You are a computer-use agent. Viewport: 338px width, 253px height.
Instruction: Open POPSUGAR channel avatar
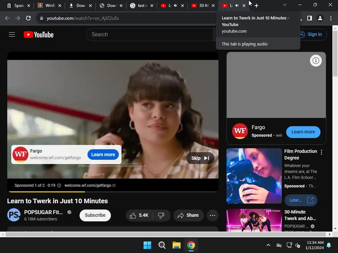14,215
